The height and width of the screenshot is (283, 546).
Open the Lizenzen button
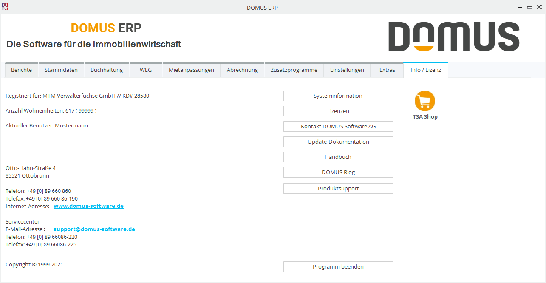[338, 111]
